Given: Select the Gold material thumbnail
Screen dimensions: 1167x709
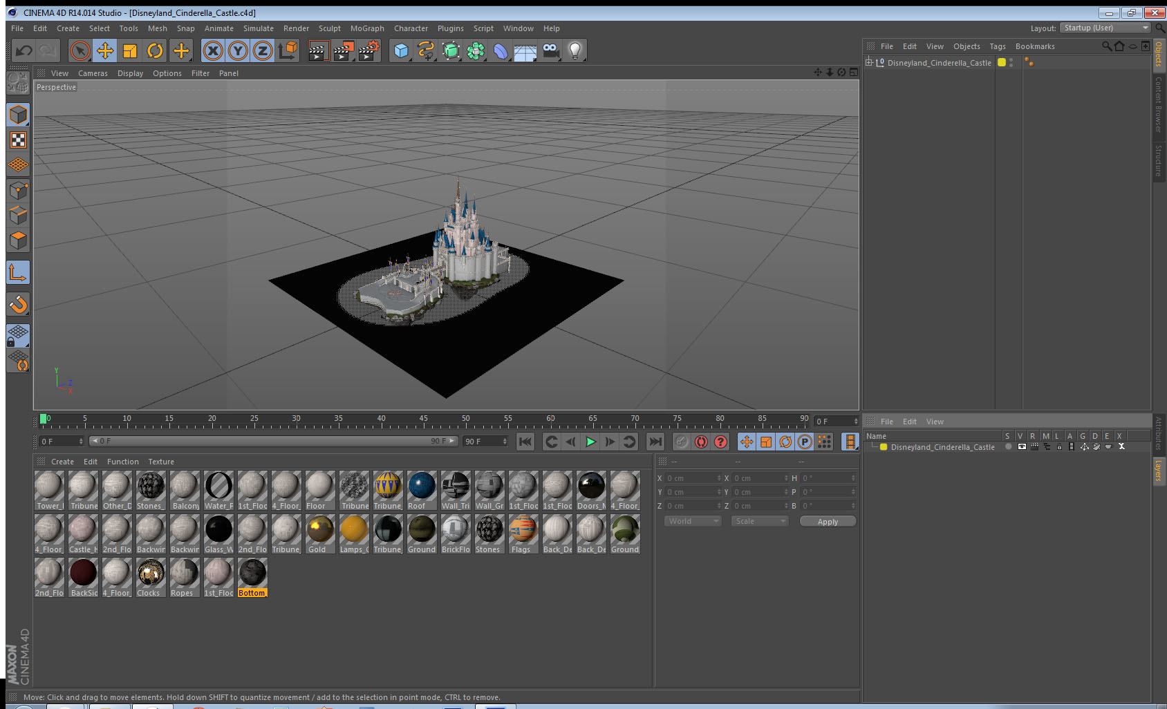Looking at the screenshot, I should [x=319, y=533].
